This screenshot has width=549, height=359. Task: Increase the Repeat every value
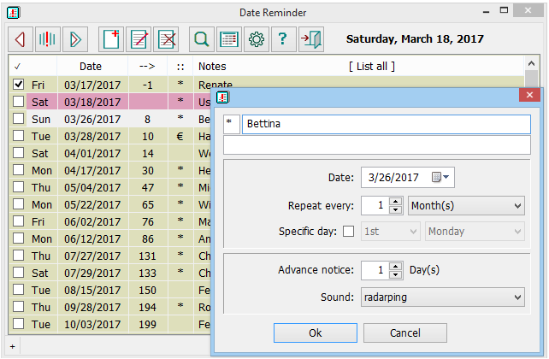pyautogui.click(x=396, y=202)
